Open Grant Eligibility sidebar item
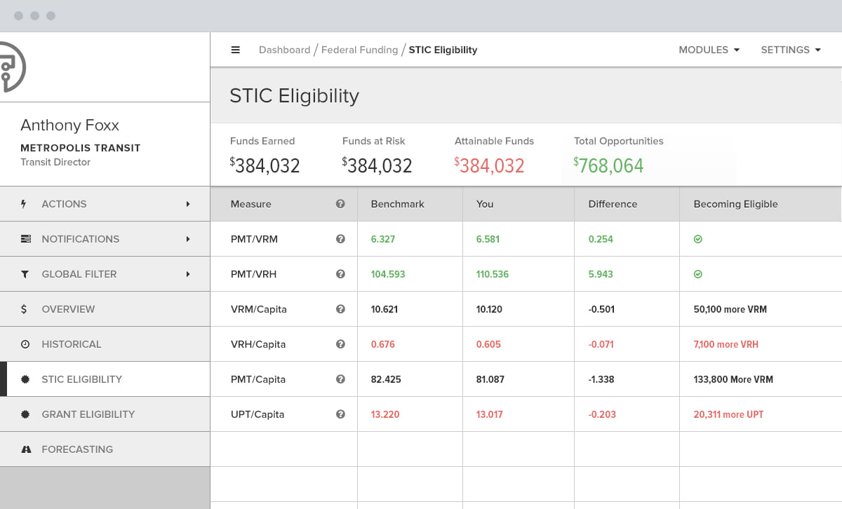The image size is (842, 509). 105,414
